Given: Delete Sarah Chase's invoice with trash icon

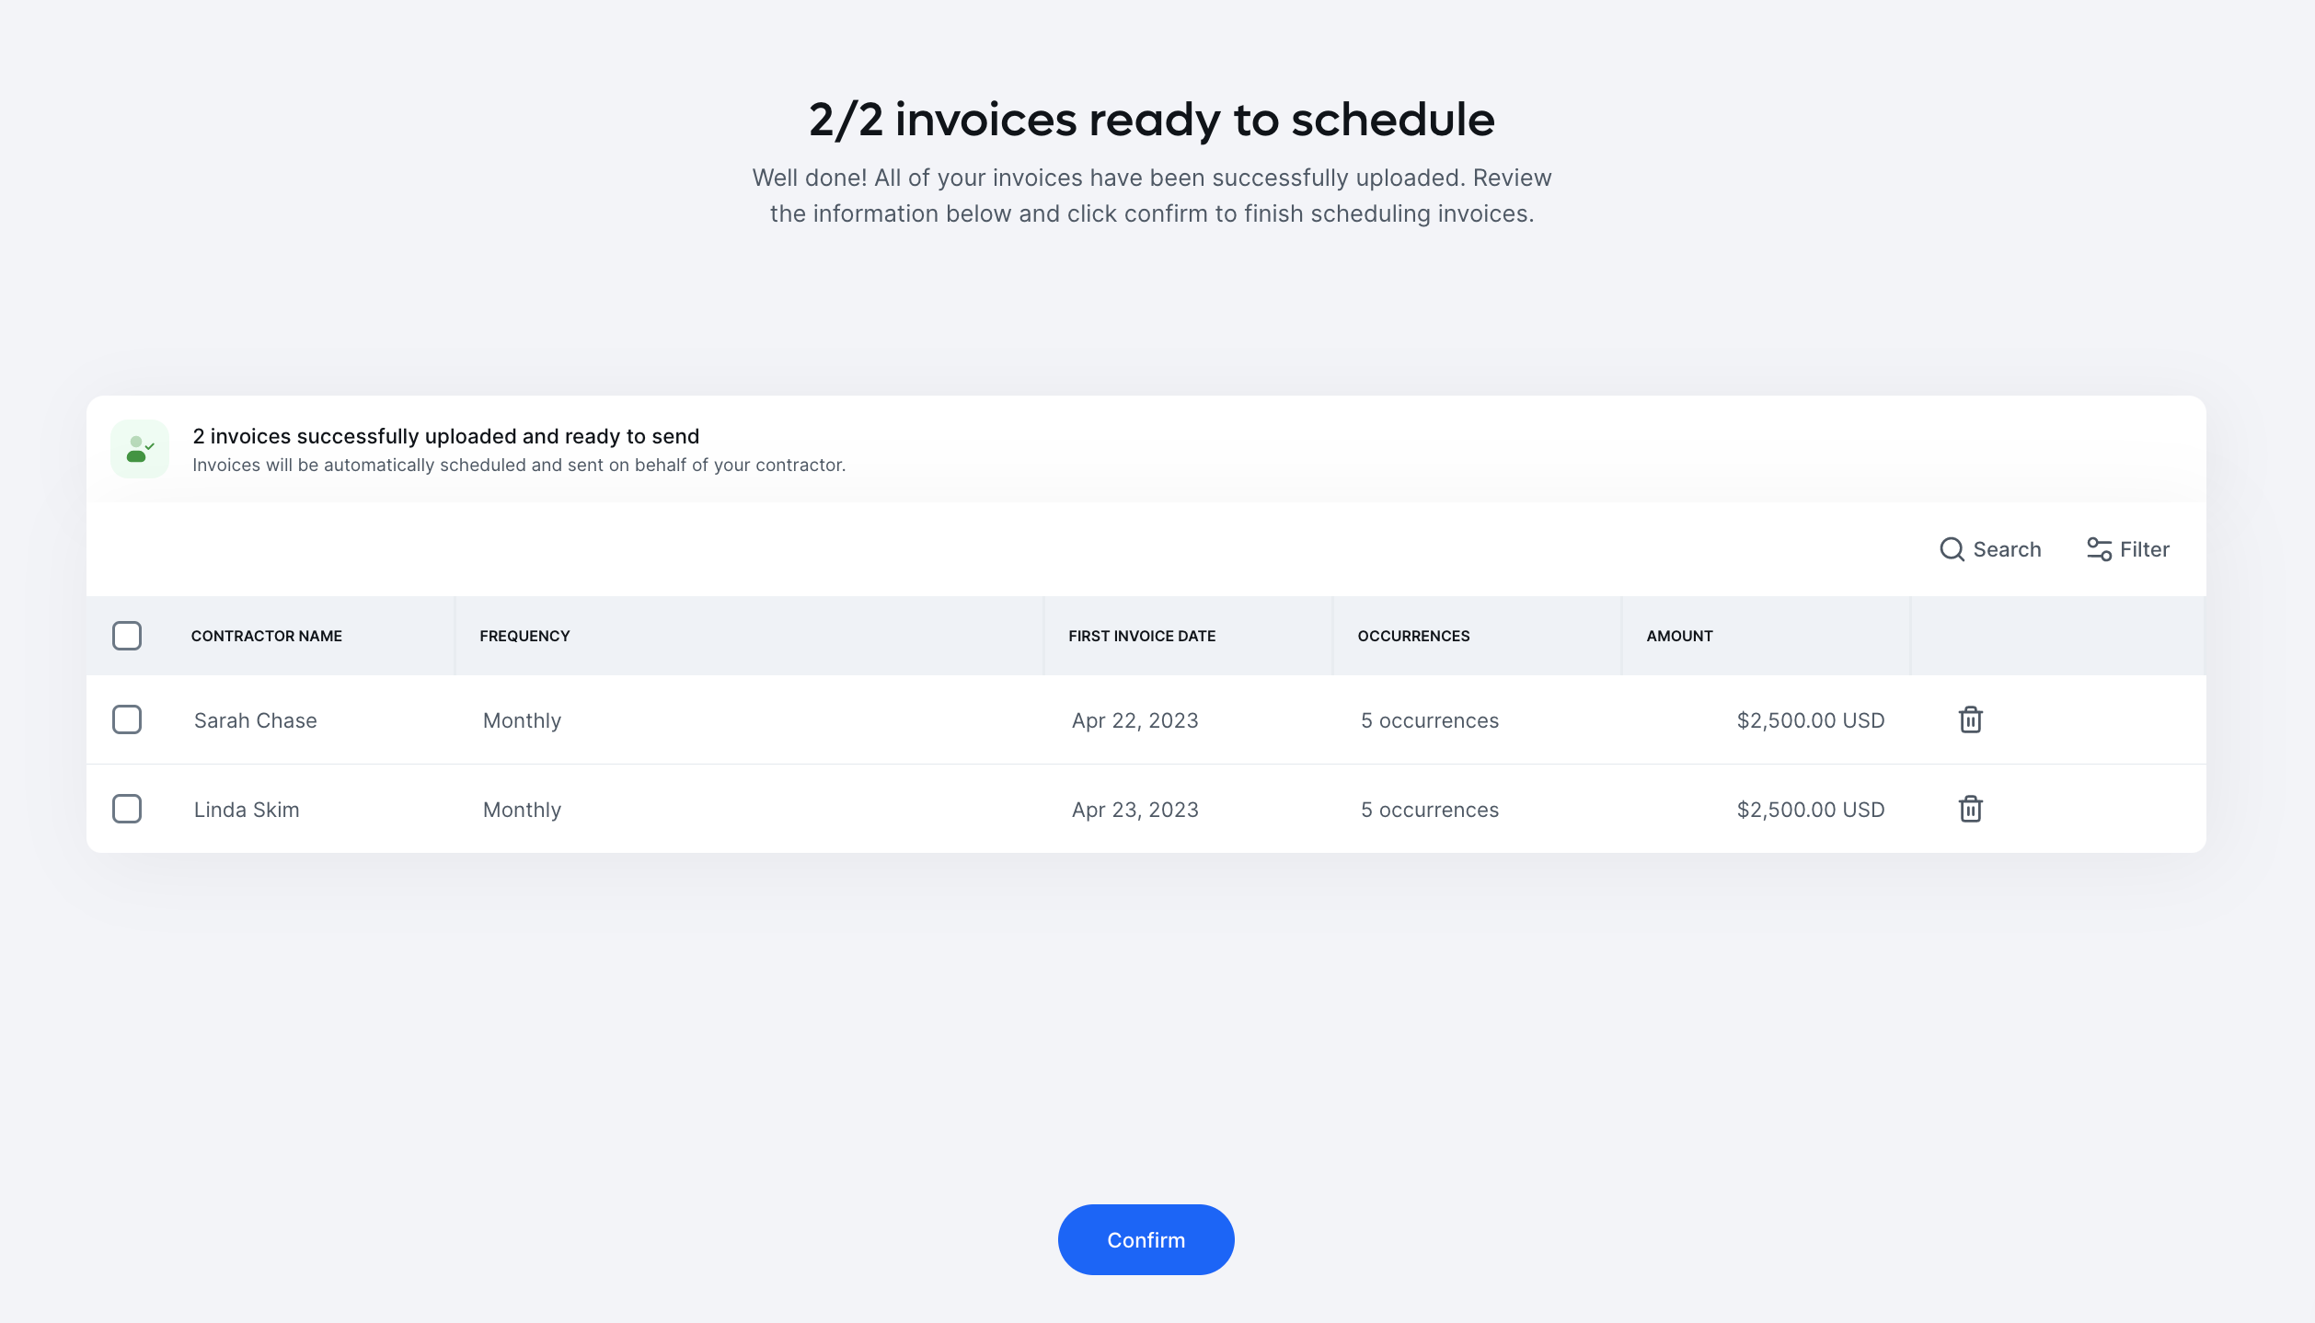Looking at the screenshot, I should point(1970,719).
